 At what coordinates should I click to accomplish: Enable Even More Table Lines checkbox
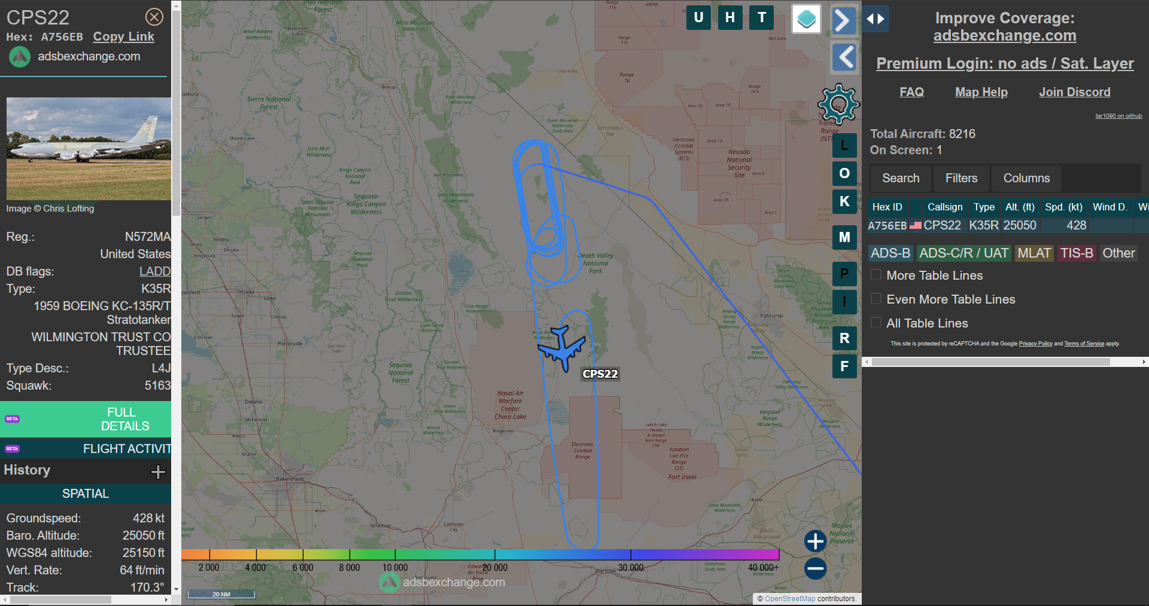coord(876,299)
